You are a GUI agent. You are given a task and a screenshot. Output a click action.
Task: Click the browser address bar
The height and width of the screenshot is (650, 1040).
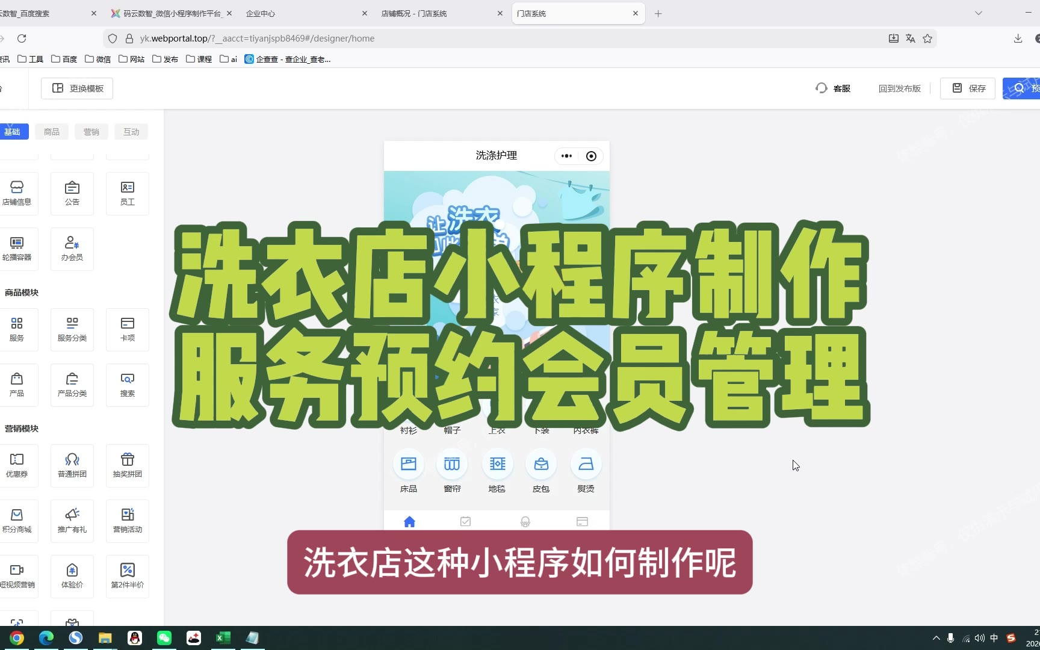coord(481,39)
